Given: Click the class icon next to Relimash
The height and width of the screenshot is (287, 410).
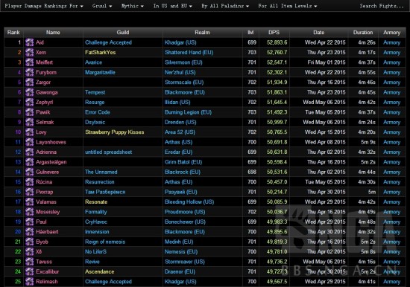Looking at the screenshot, I should 30,282.
